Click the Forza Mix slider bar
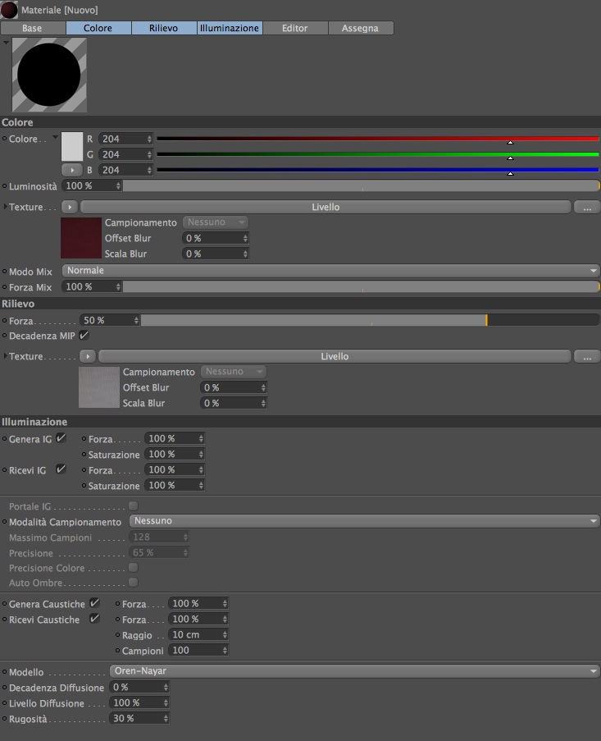The height and width of the screenshot is (741, 601). (x=361, y=286)
